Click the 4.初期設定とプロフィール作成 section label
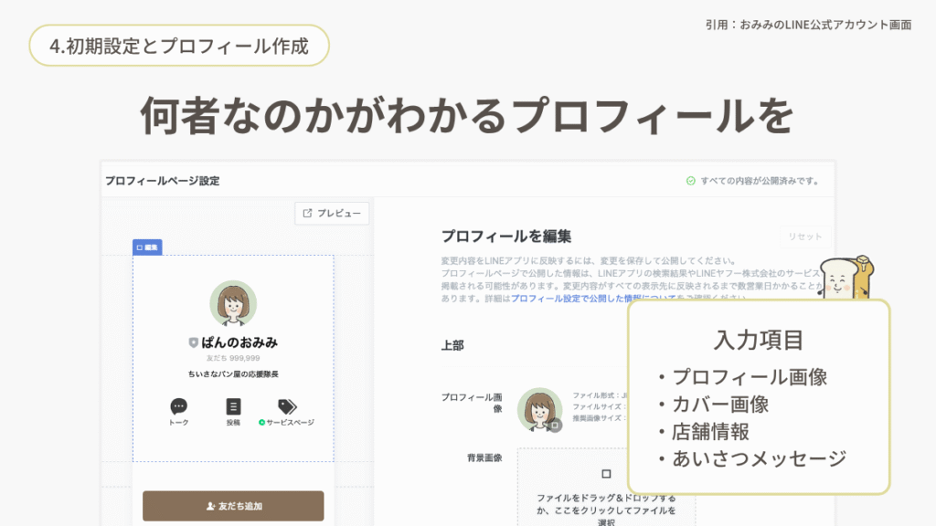Image resolution: width=936 pixels, height=526 pixels. coord(178,45)
